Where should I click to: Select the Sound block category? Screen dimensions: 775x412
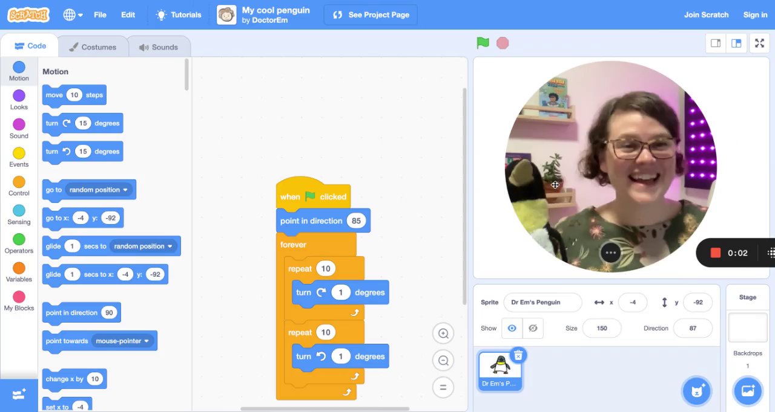[x=19, y=129]
